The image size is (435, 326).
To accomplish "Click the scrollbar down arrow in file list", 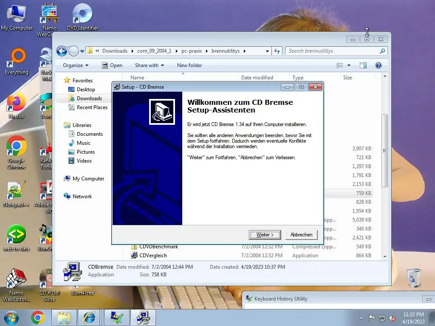I will [x=385, y=257].
